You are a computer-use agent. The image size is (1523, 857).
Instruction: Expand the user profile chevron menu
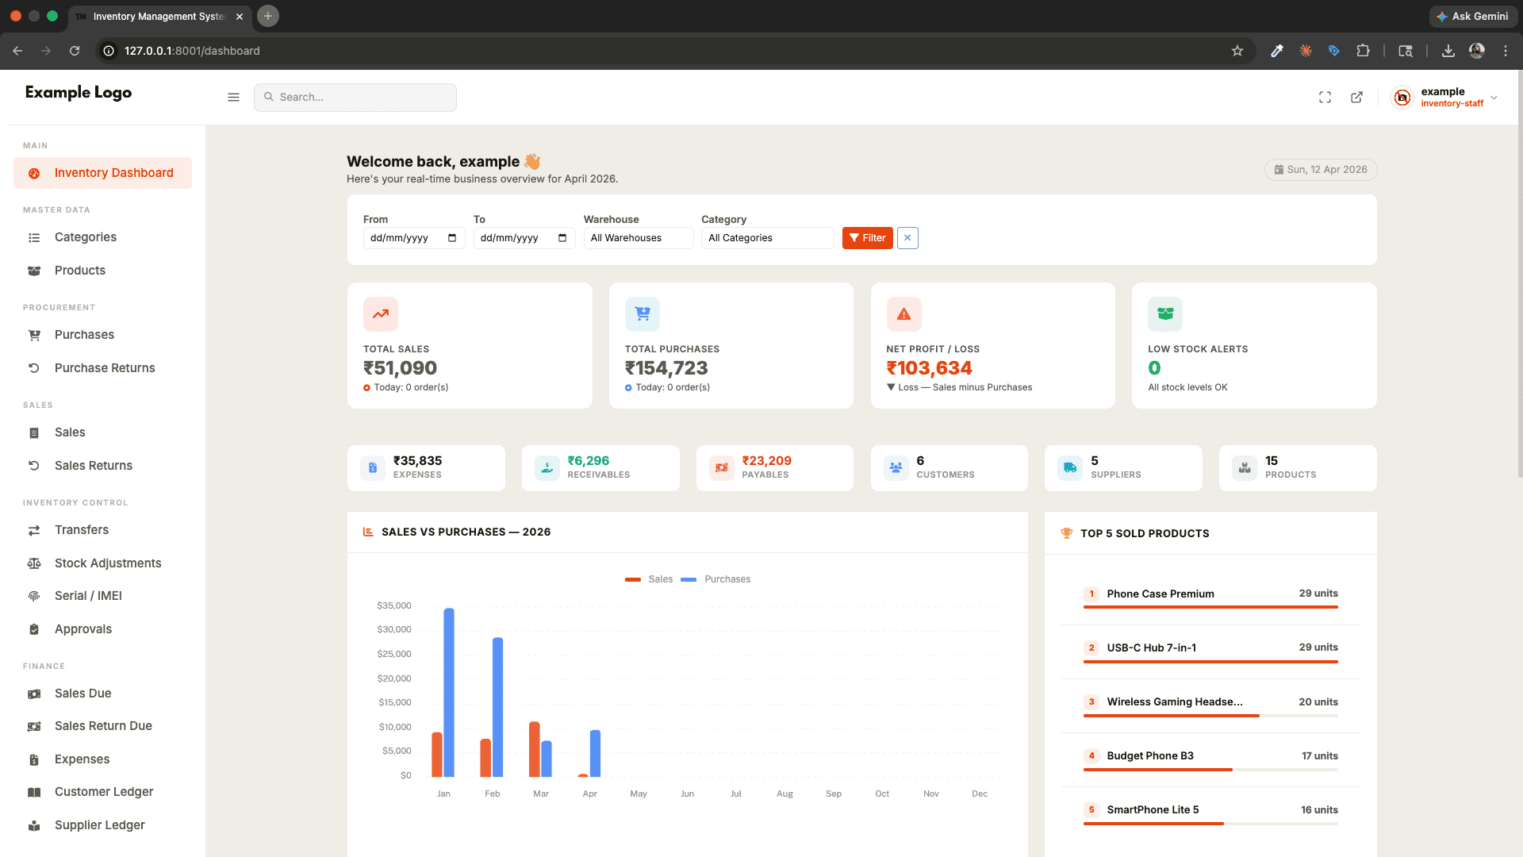pos(1494,98)
